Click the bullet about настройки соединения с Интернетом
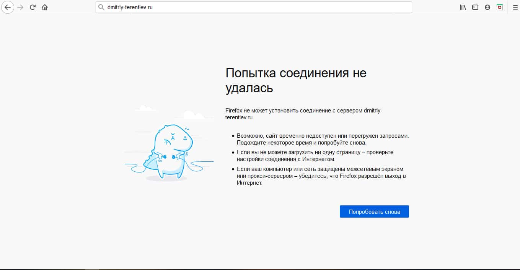Screen dimensions: 520x270 coord(315,156)
